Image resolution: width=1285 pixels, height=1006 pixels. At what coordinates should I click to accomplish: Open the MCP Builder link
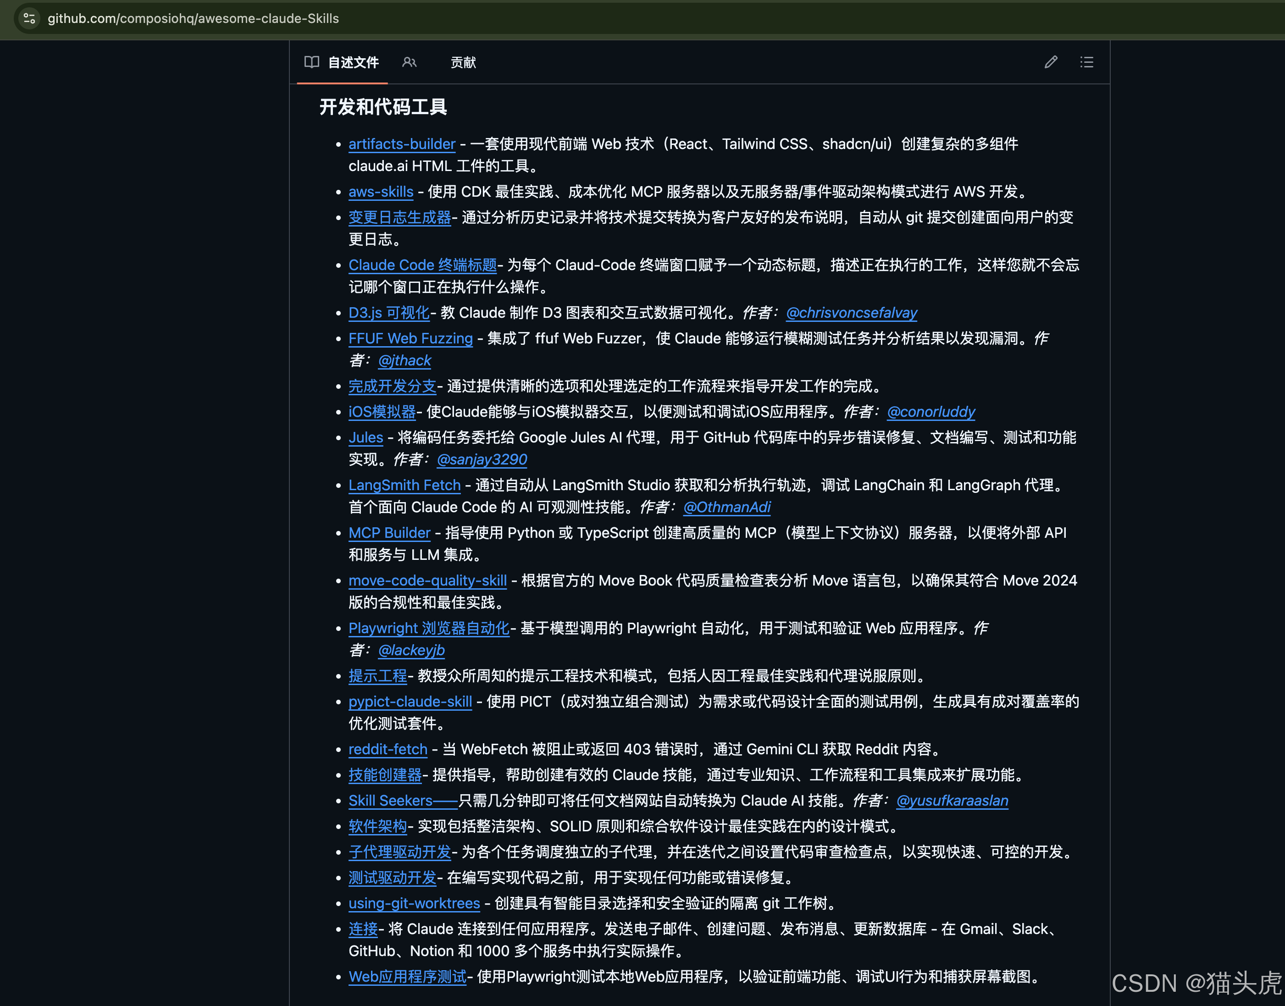pos(389,532)
